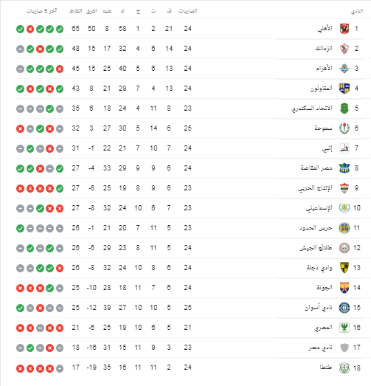Click the المباريات matches column header
The height and width of the screenshot is (386, 371).
pyautogui.click(x=188, y=11)
